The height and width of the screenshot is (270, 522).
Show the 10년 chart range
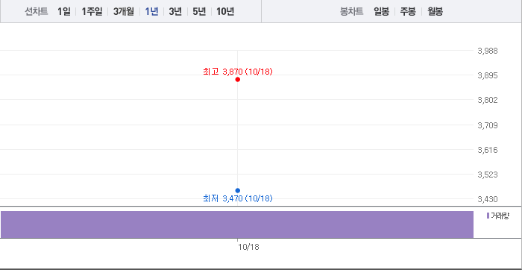(225, 12)
